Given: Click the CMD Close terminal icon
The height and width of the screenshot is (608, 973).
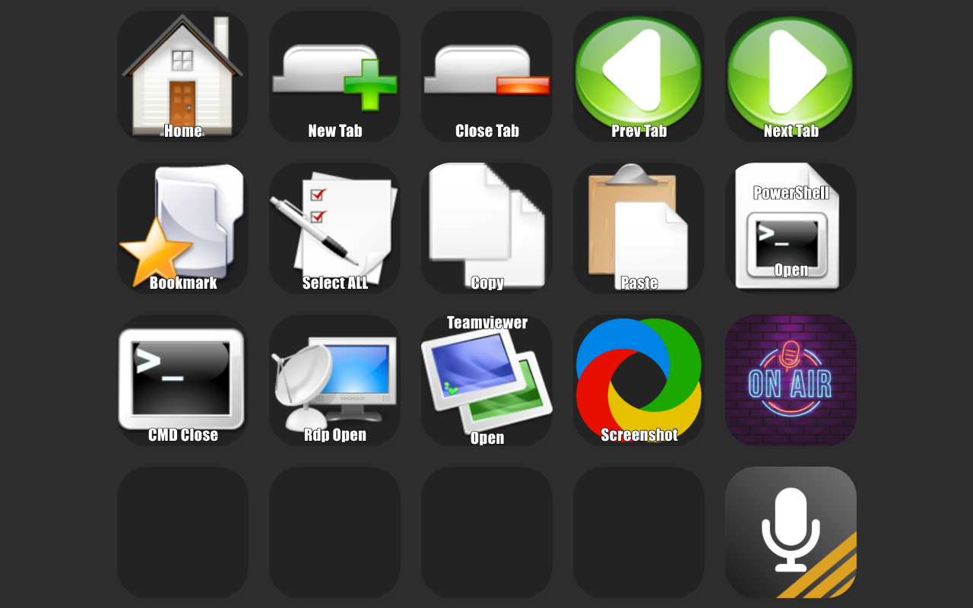Looking at the screenshot, I should [182, 380].
